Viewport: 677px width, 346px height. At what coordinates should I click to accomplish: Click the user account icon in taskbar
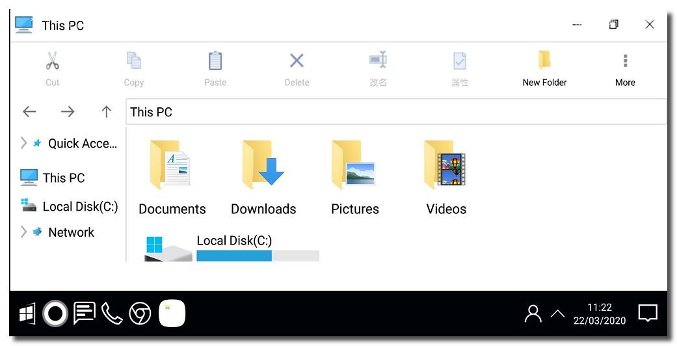click(x=533, y=314)
